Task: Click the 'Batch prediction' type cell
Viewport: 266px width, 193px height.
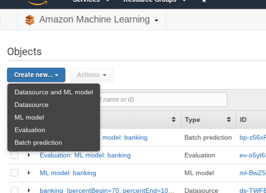Action: 208,137
